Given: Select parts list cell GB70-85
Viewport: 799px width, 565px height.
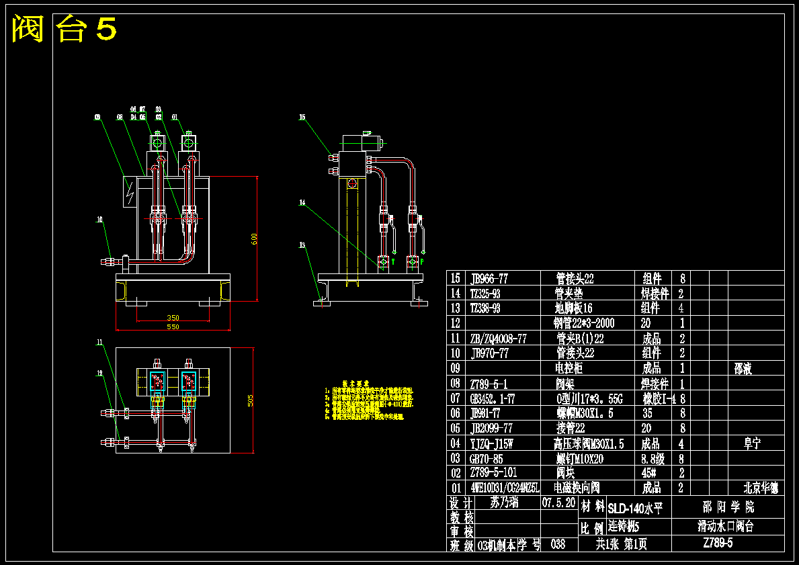Looking at the screenshot, I should 486,459.
